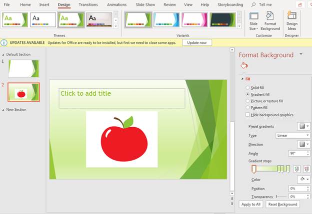
Task: Enable Hide background graphics
Action: [247, 115]
